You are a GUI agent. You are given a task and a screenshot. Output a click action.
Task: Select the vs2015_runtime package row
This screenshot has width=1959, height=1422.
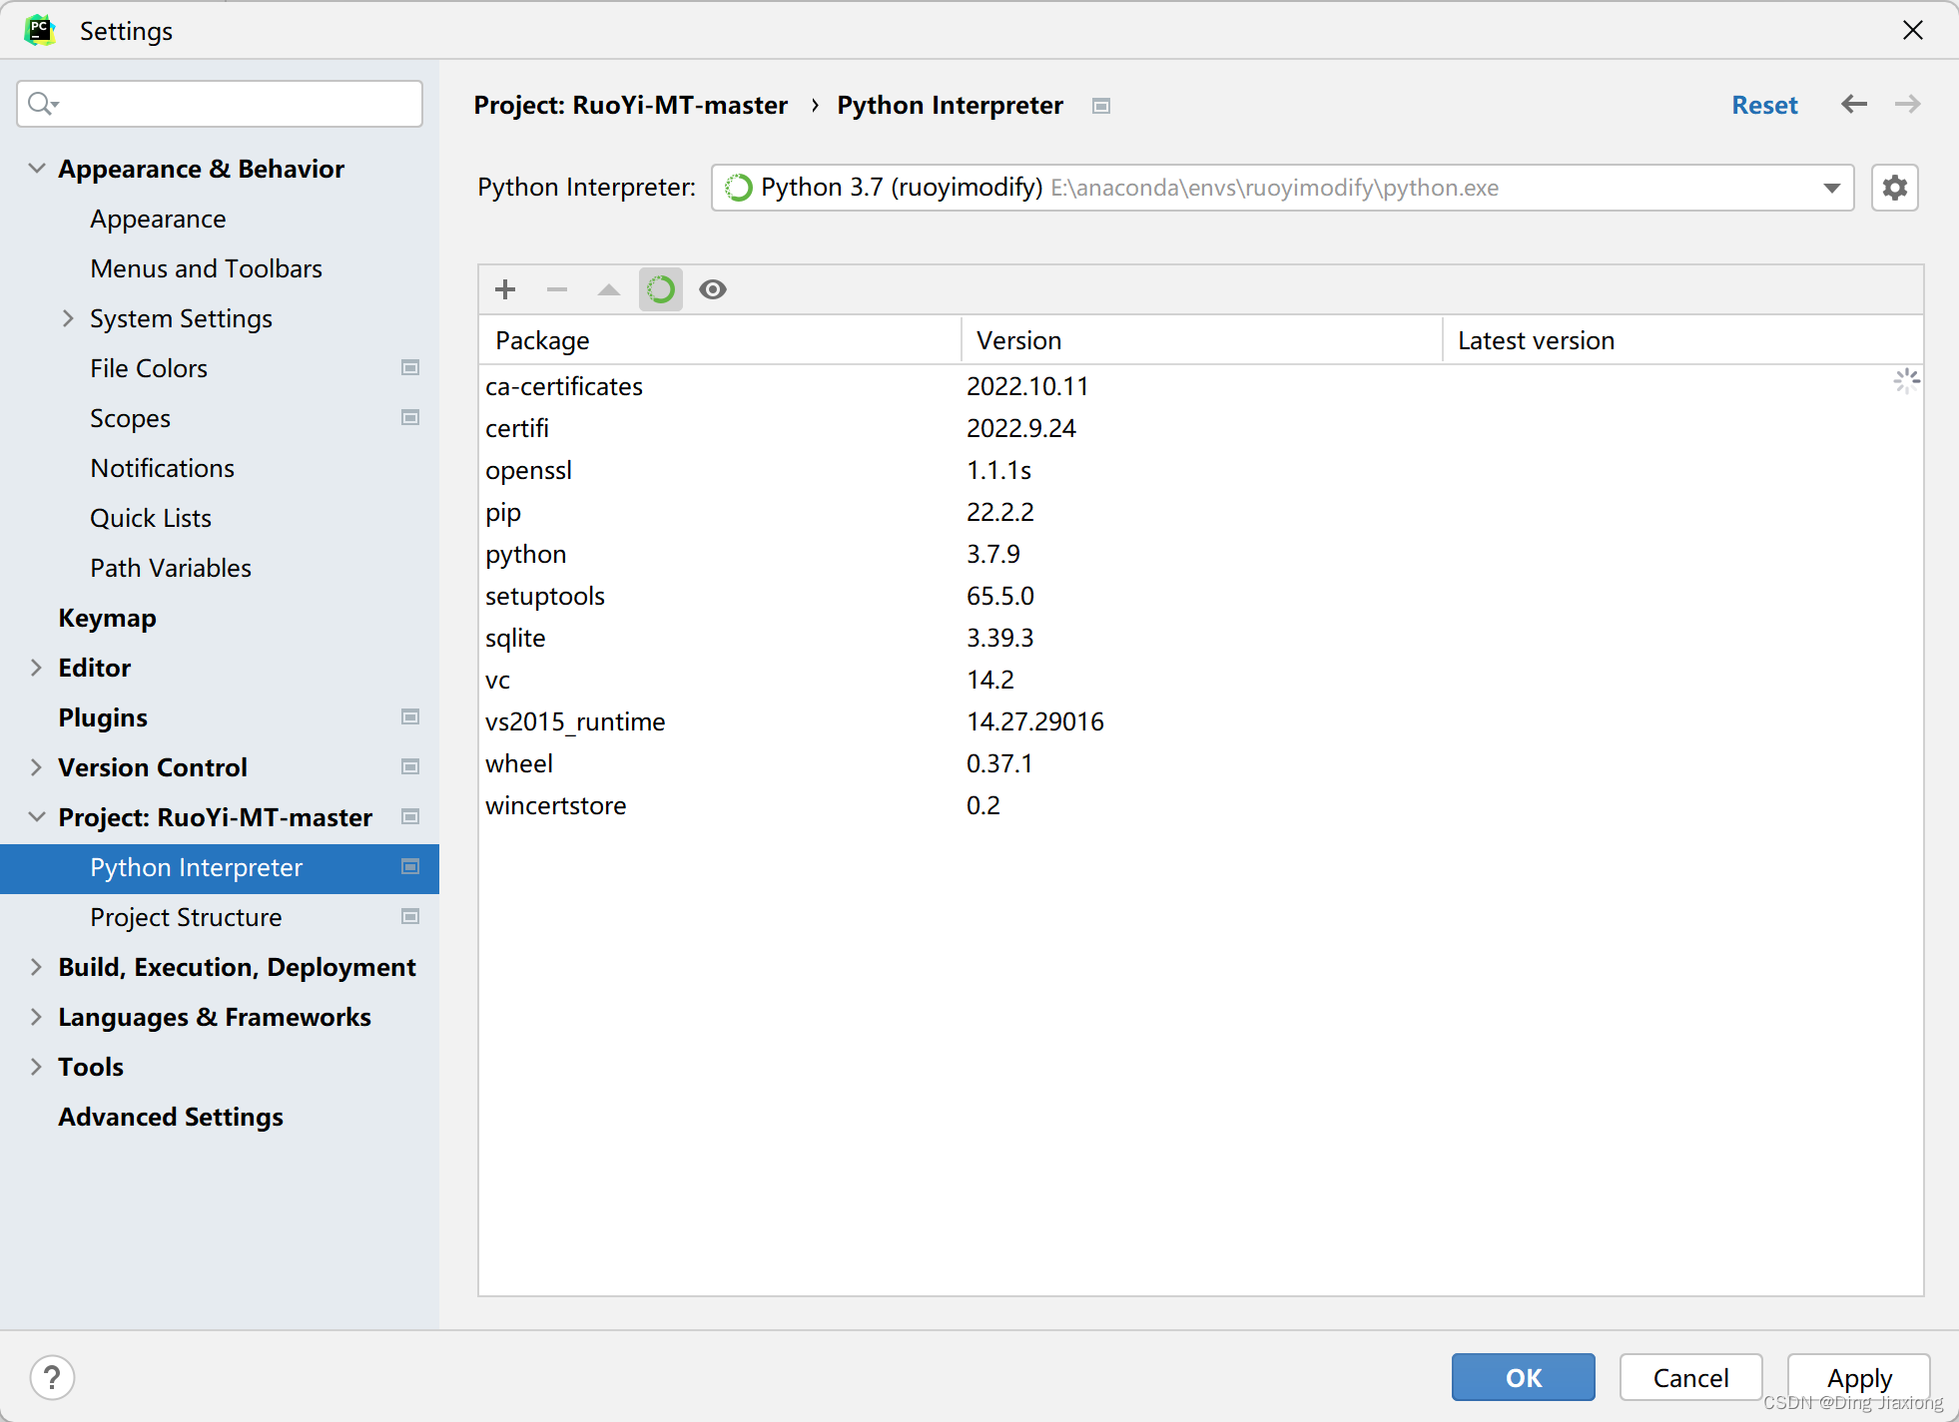coord(1201,721)
